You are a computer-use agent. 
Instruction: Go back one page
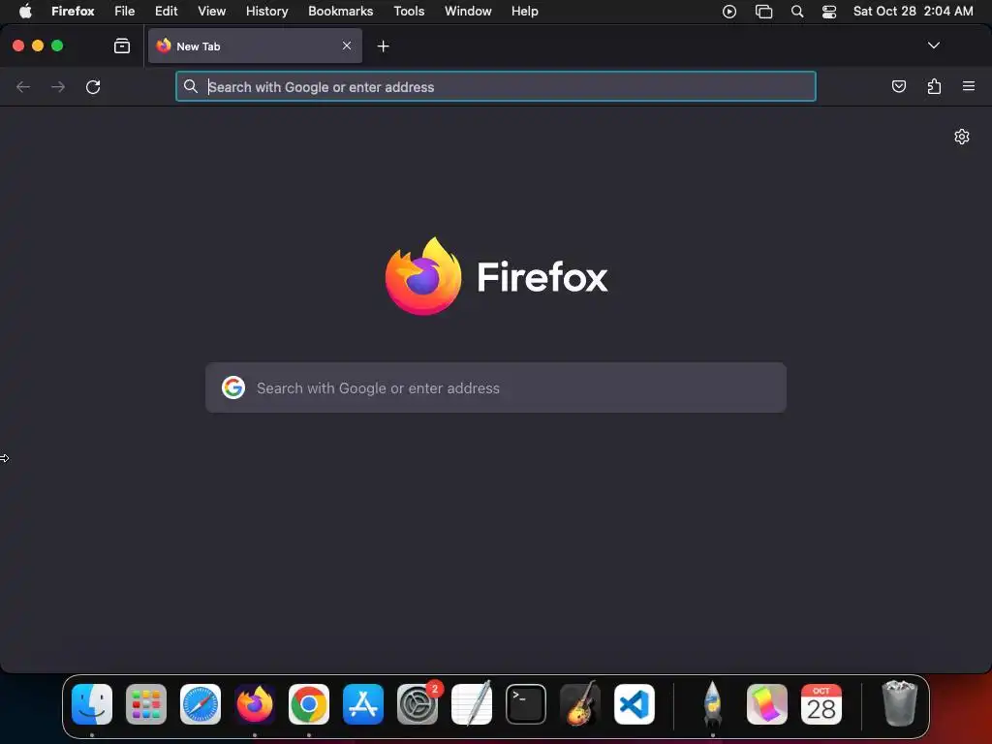click(x=23, y=86)
